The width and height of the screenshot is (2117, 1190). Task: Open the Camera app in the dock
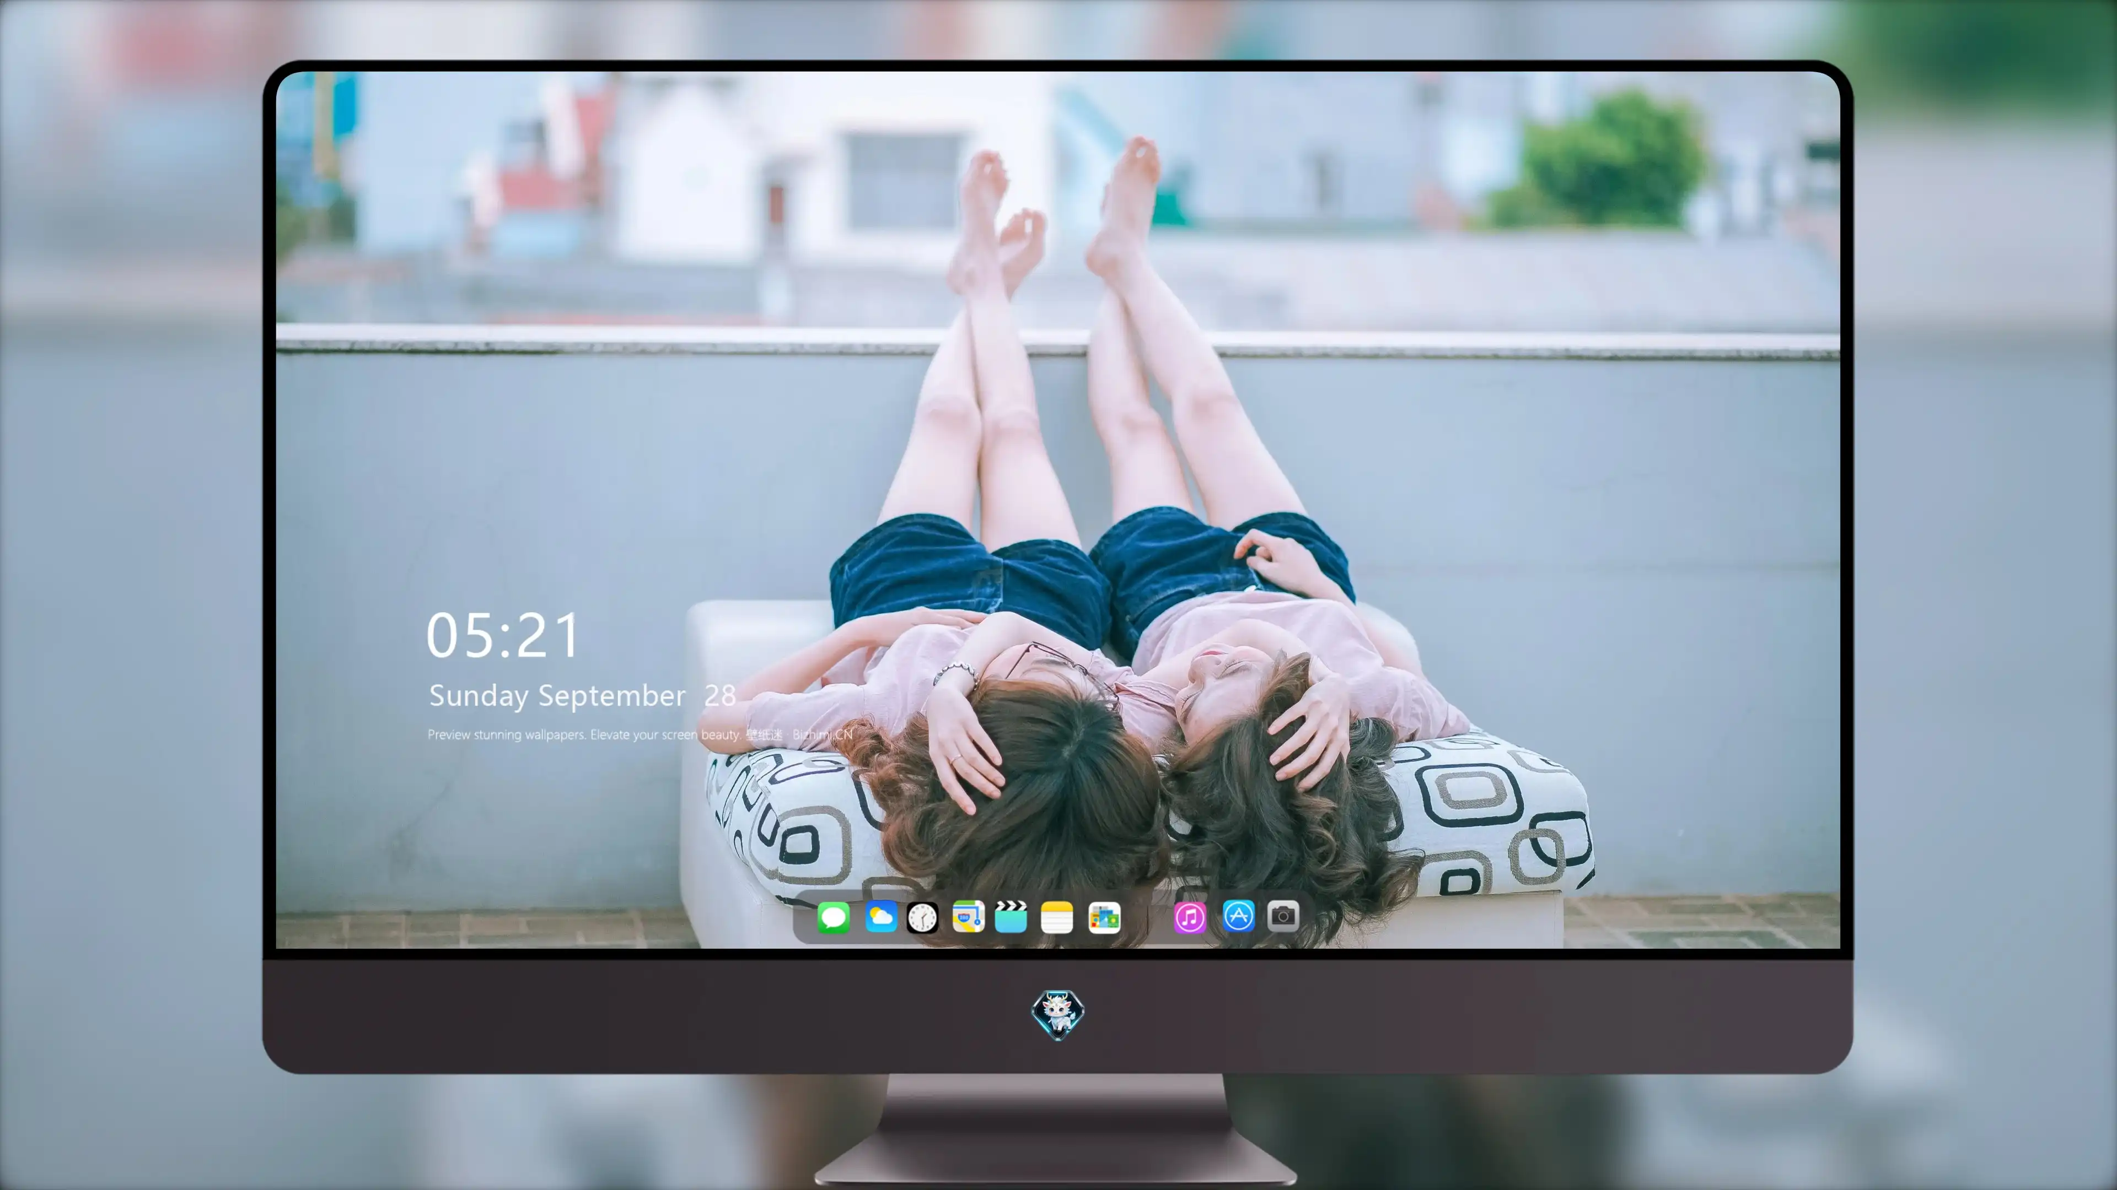1283,916
